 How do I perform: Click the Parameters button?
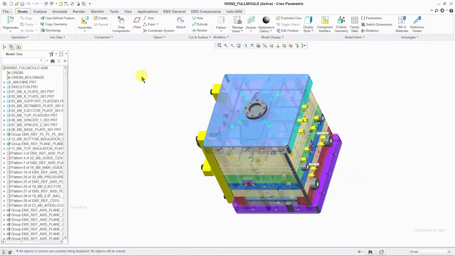coord(371,18)
